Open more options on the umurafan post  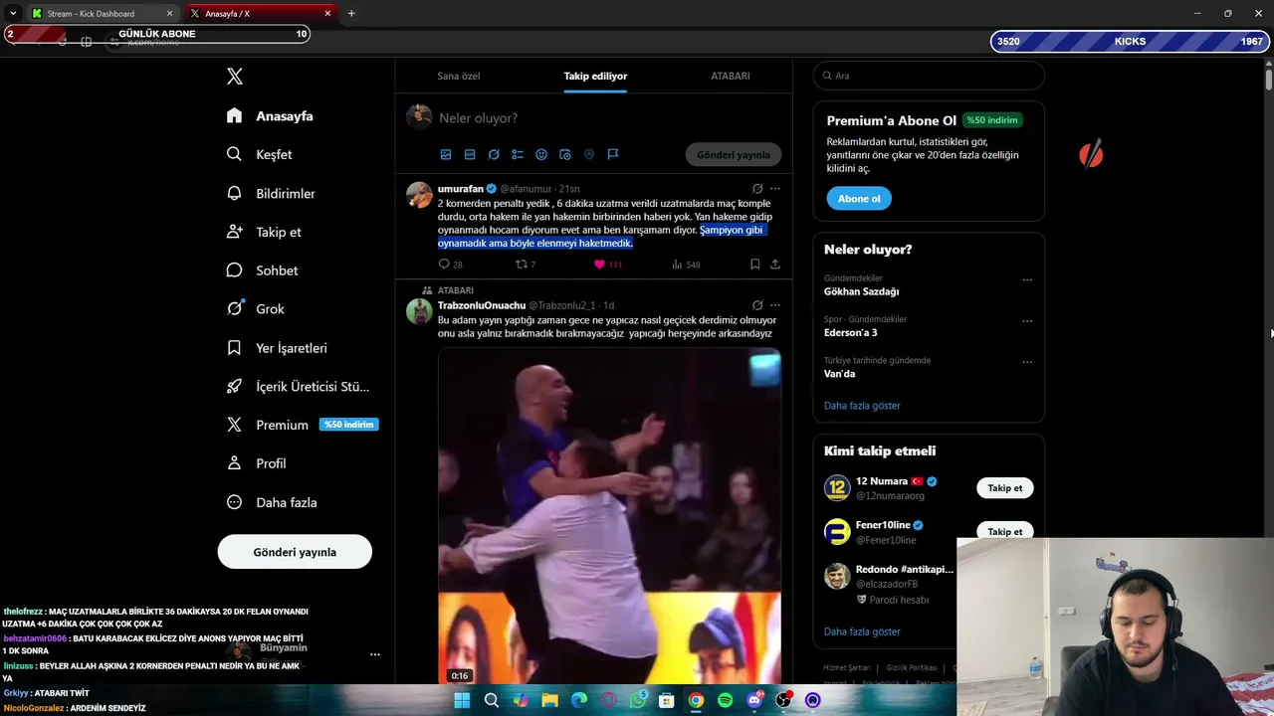pyautogui.click(x=775, y=188)
